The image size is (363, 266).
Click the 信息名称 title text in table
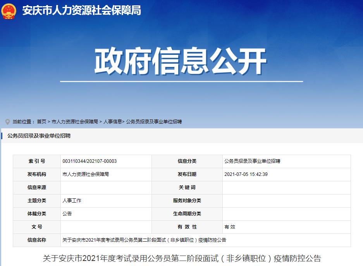[144, 240]
